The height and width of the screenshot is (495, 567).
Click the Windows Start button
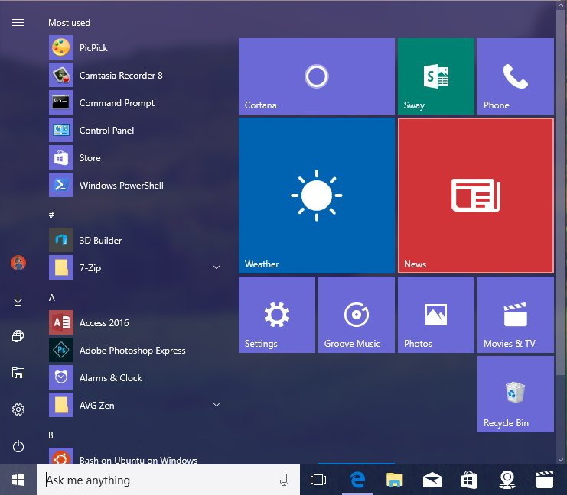[18, 480]
